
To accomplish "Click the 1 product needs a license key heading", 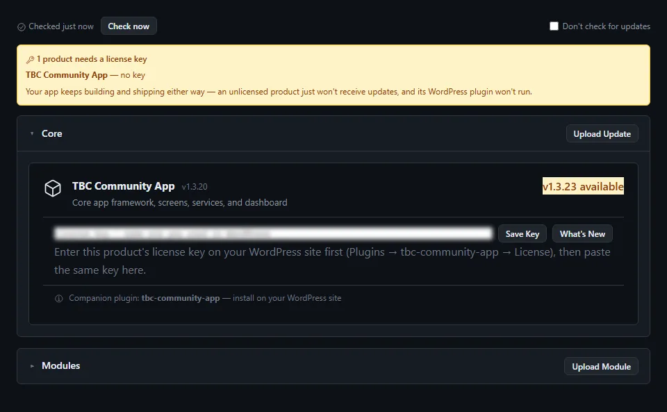I will tap(92, 59).
